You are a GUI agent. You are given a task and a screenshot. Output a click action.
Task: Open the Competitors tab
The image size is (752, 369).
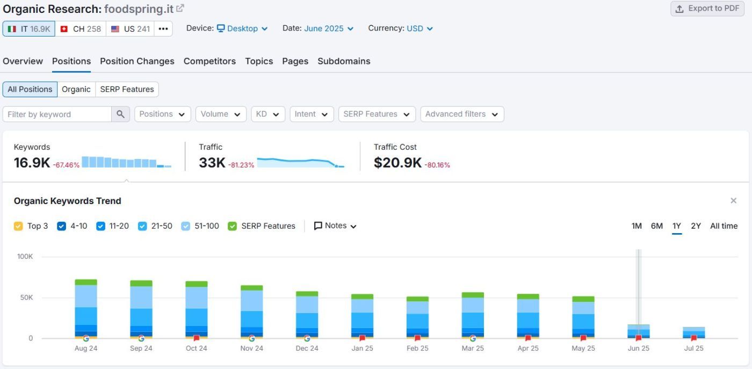(209, 61)
